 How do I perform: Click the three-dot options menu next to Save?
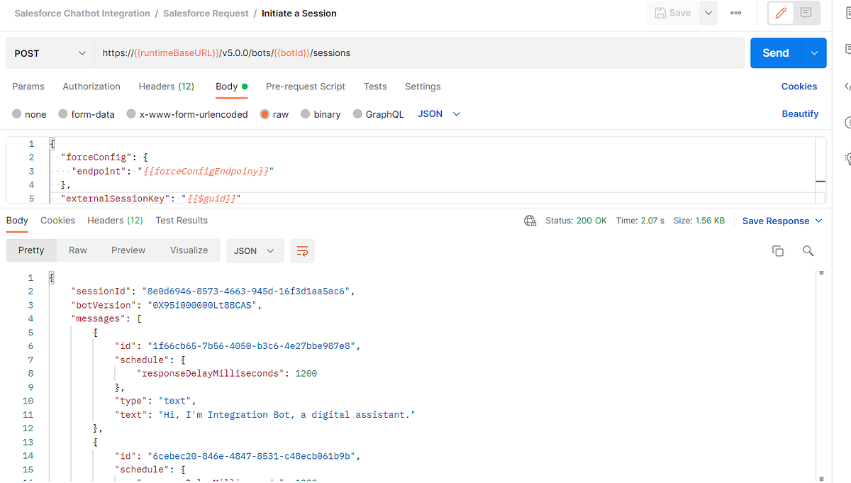(735, 13)
